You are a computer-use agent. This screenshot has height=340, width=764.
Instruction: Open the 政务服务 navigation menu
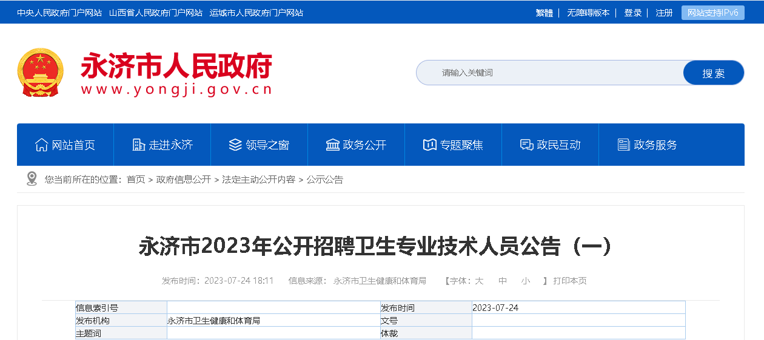click(x=655, y=145)
